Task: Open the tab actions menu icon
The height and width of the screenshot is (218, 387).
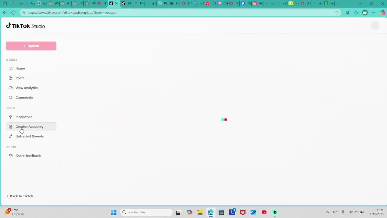Action: pyautogui.click(x=5, y=3)
